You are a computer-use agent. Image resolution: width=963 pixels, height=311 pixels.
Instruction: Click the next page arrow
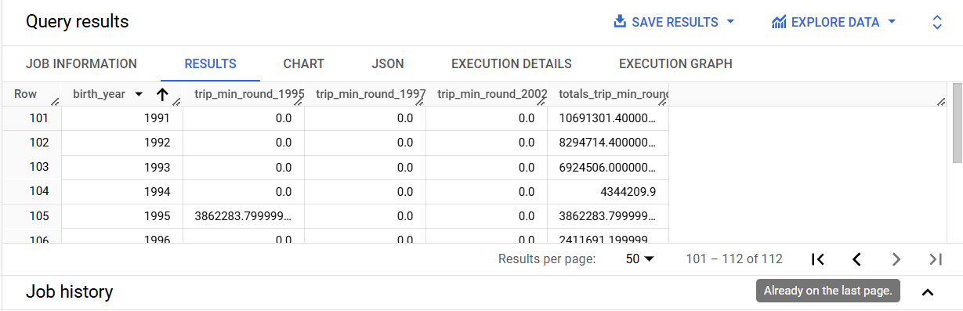tap(896, 259)
